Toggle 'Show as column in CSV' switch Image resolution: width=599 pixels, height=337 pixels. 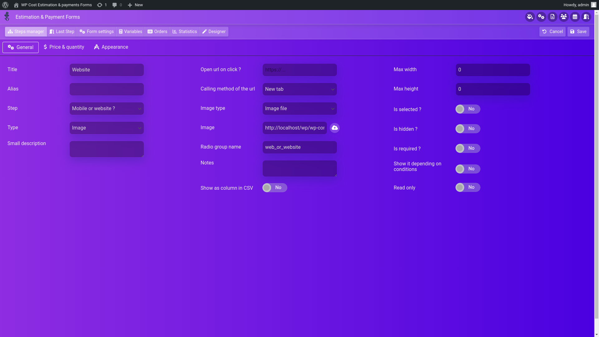pyautogui.click(x=275, y=188)
